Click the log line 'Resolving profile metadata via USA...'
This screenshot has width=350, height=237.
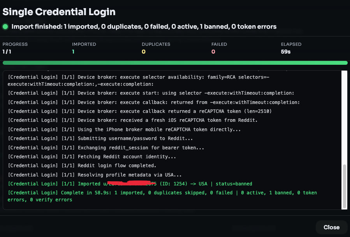[95, 175]
